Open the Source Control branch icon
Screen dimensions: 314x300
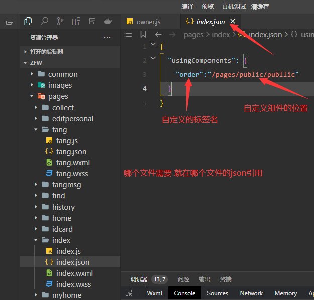point(60,21)
